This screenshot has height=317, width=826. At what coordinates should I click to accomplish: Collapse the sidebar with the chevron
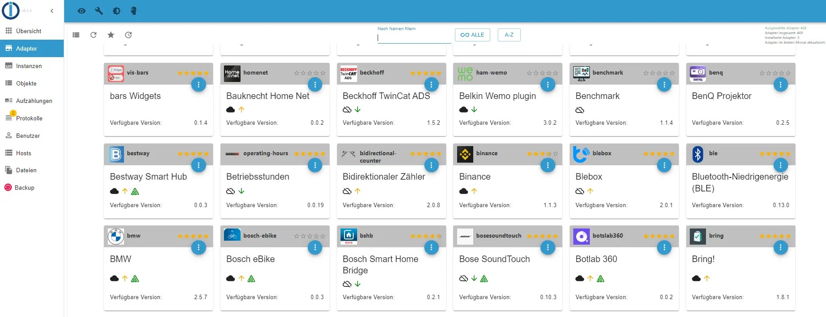tap(52, 11)
